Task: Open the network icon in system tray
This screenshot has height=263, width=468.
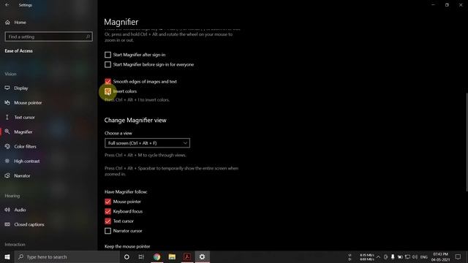Action: (407, 256)
